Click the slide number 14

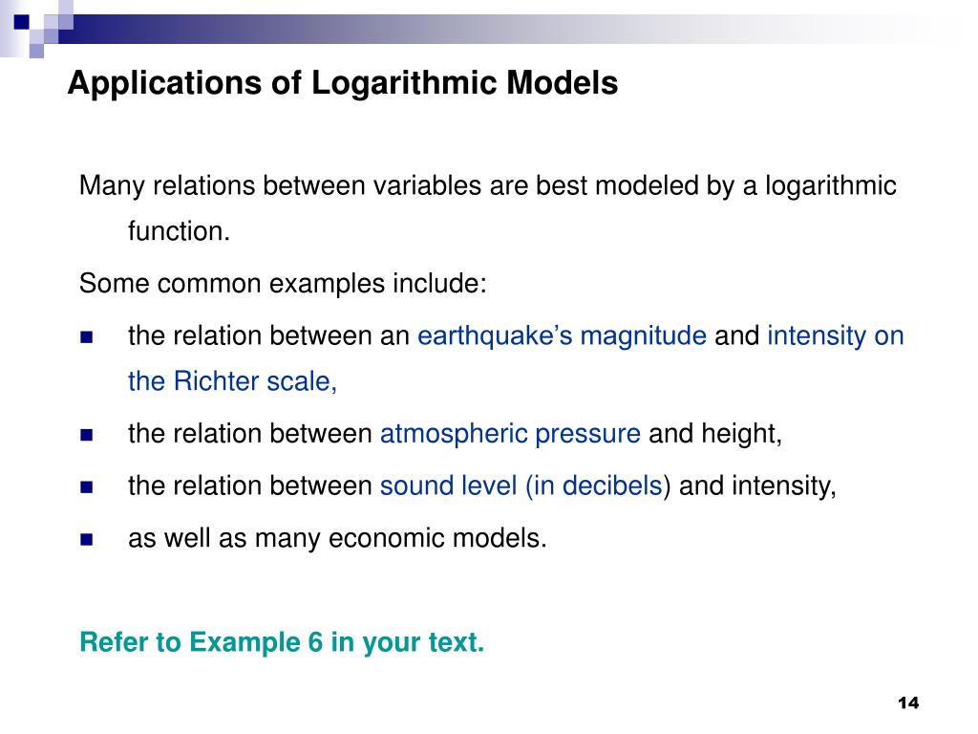(x=908, y=702)
